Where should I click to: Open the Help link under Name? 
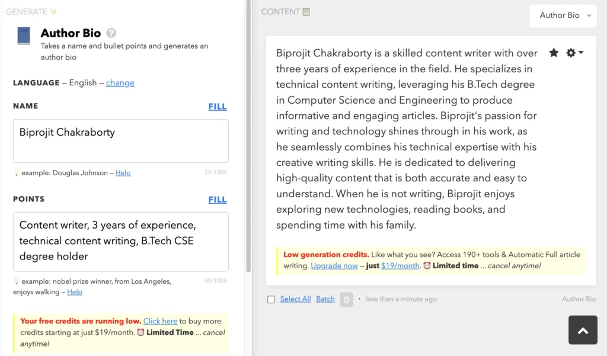click(123, 173)
